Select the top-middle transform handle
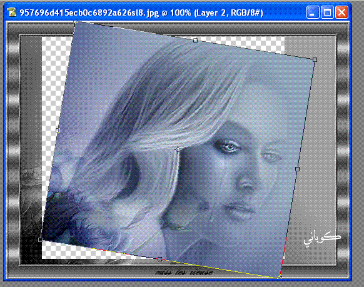 (x=196, y=41)
